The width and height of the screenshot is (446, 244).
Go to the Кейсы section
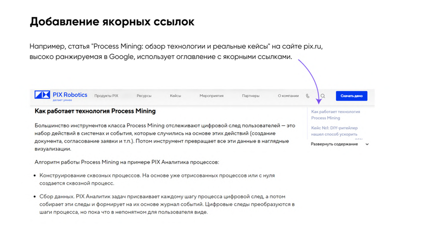[x=175, y=96]
